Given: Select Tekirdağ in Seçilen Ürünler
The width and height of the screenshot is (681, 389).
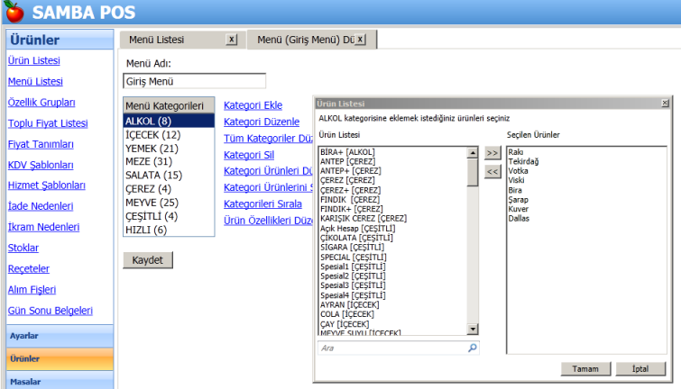Looking at the screenshot, I should click(x=523, y=161).
